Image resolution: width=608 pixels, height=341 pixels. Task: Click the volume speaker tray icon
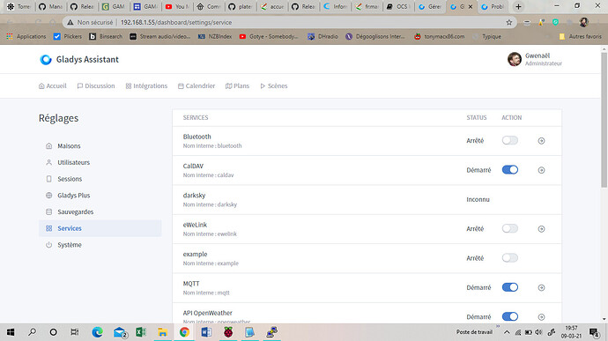click(x=538, y=332)
